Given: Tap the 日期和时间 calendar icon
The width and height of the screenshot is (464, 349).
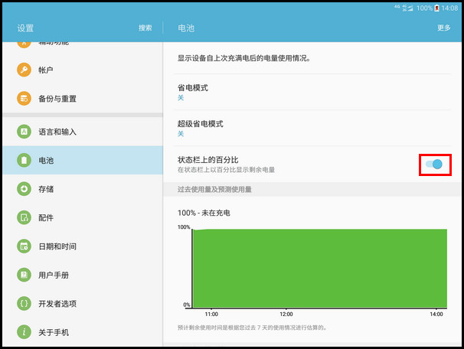Looking at the screenshot, I should (24, 246).
